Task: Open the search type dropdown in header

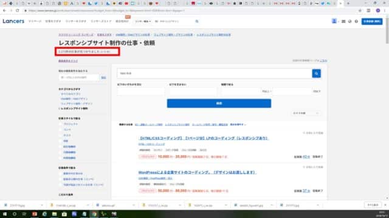Action: [x=143, y=22]
